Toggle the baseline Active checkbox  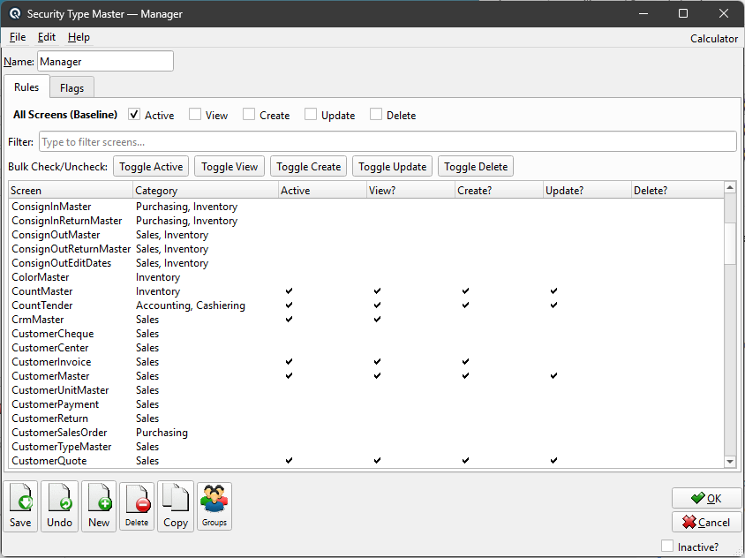(x=134, y=115)
